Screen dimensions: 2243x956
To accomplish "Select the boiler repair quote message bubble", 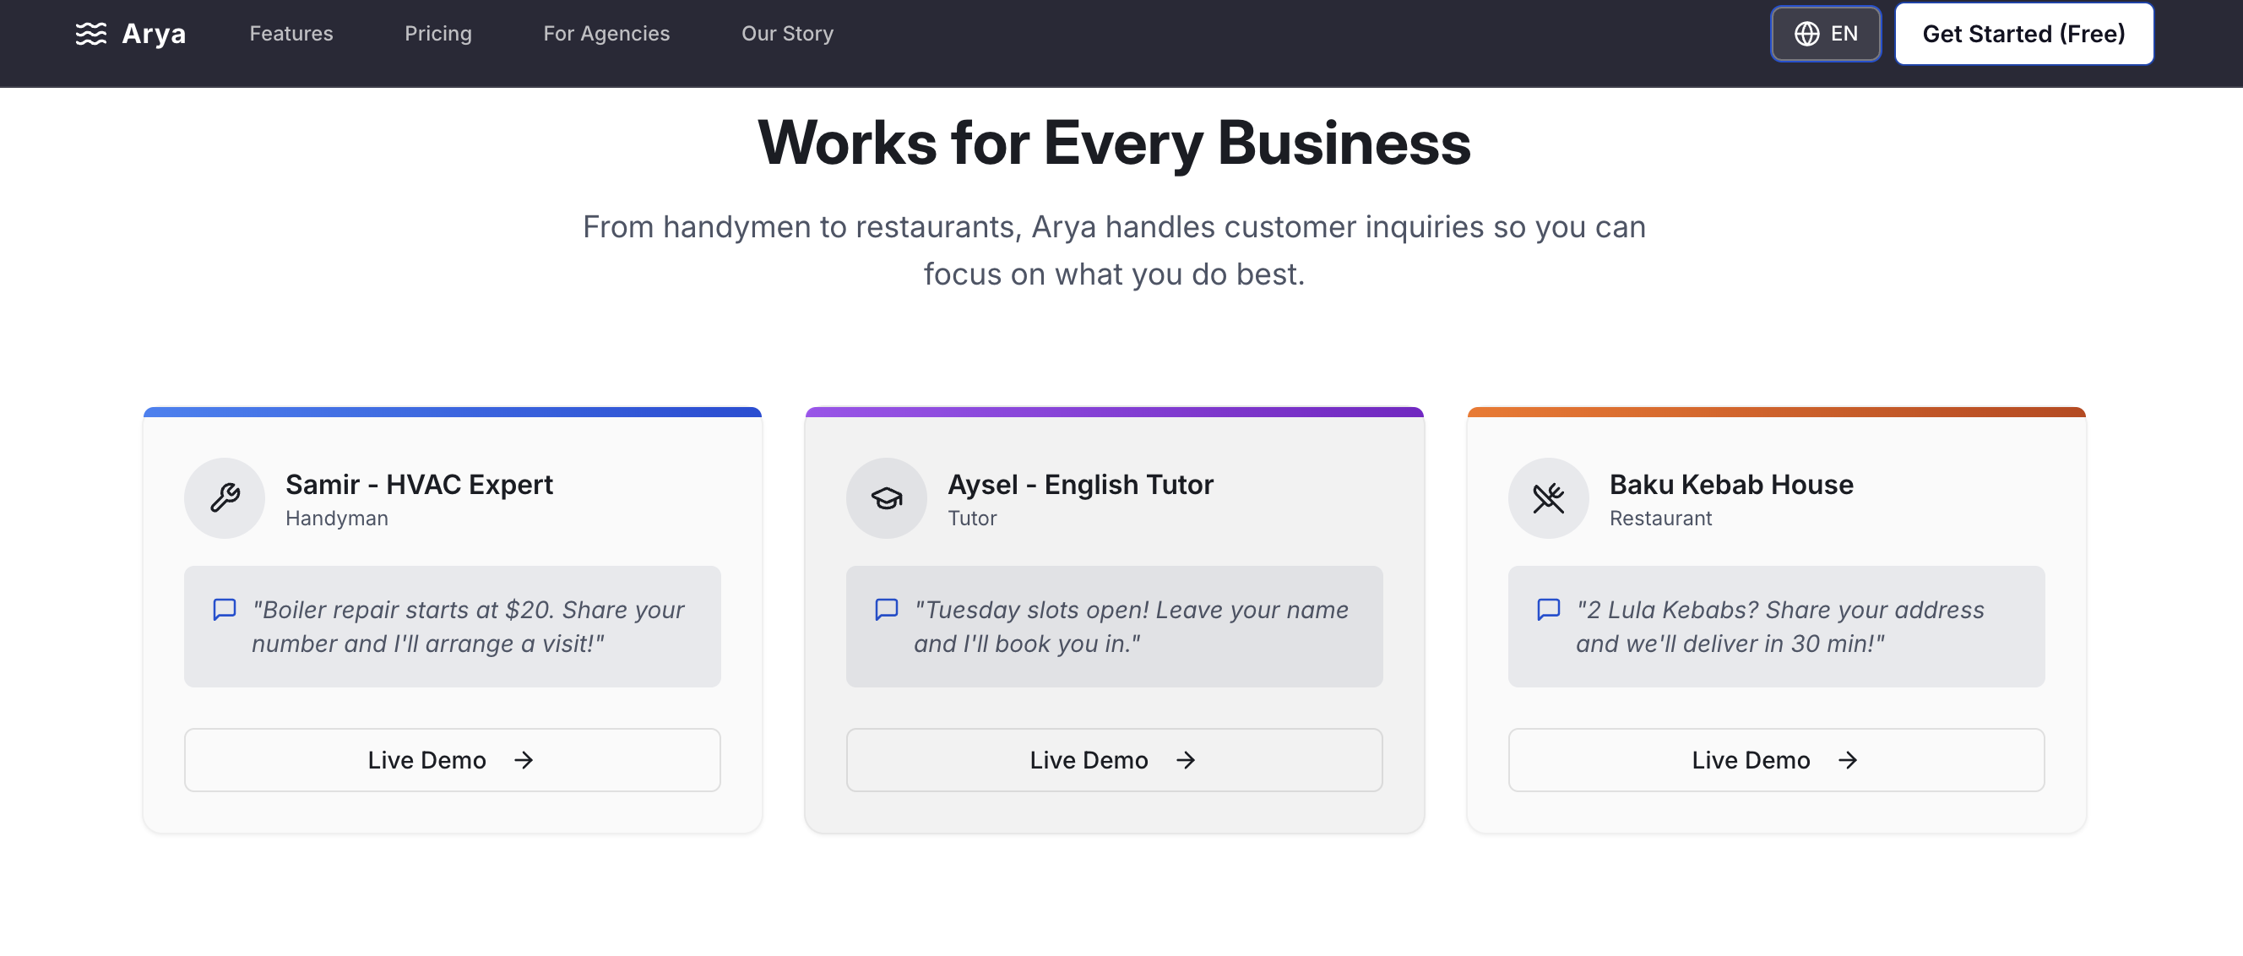I will point(452,626).
